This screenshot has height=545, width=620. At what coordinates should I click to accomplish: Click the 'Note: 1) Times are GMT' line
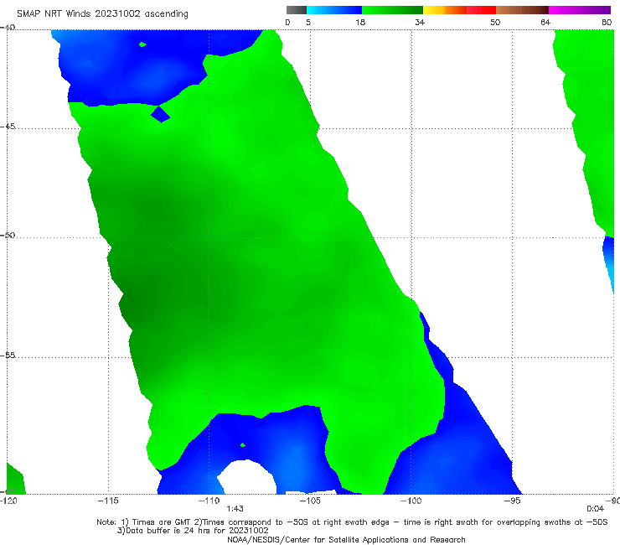point(352,522)
